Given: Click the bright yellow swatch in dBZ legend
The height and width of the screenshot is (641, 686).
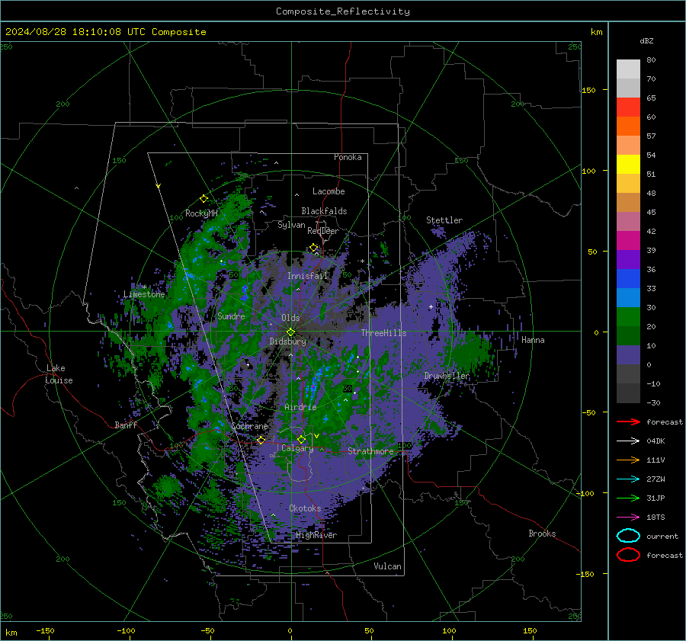Looking at the screenshot, I should 628,165.
